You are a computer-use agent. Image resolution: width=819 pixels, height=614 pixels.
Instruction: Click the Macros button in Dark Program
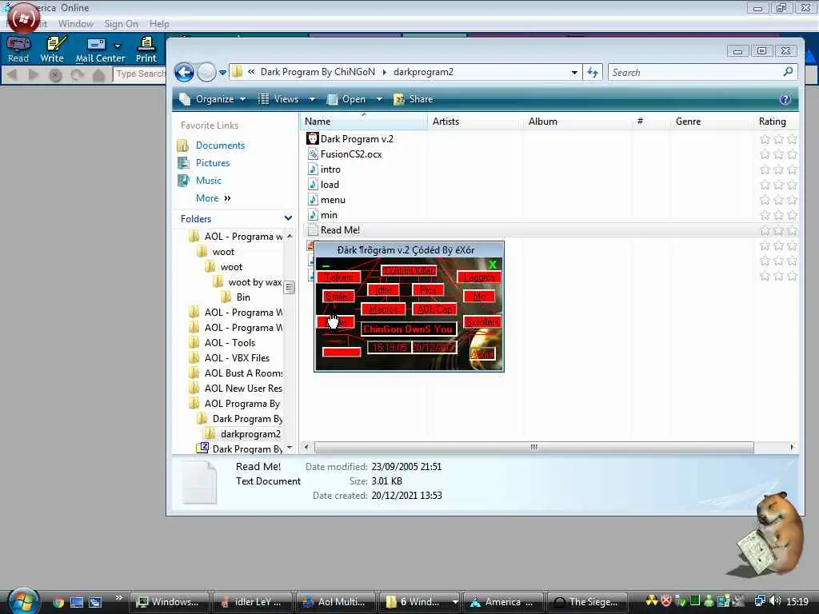pos(383,309)
